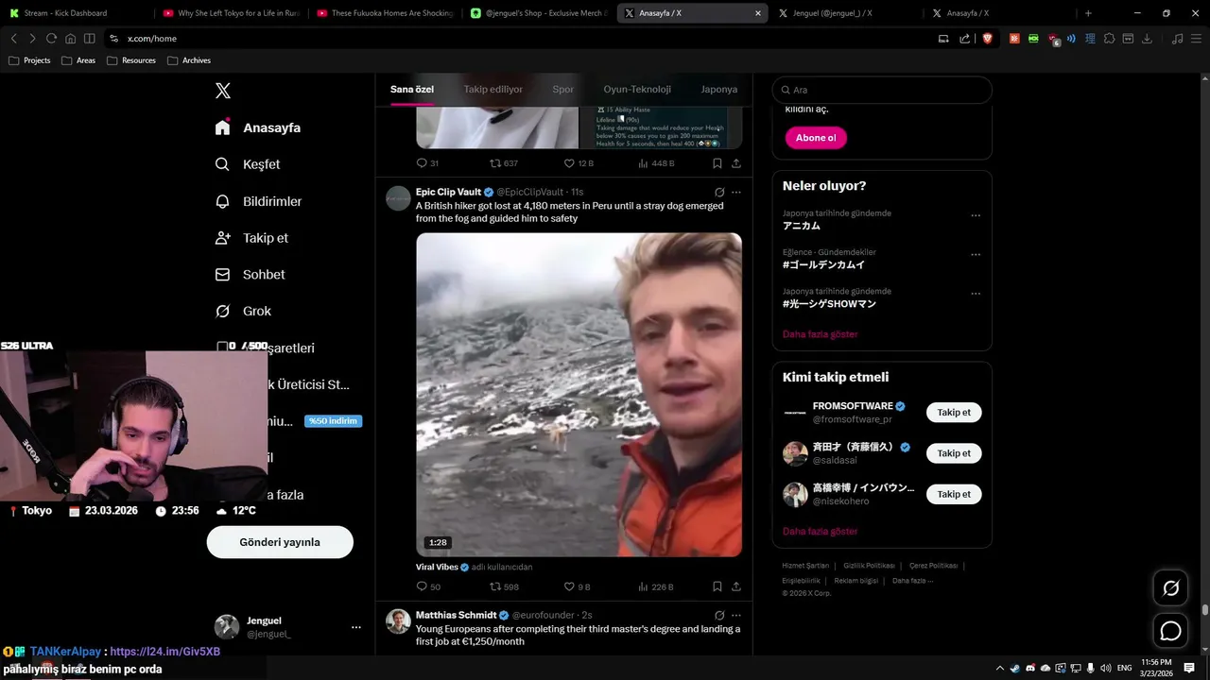Follow 斉田才 with Takip et
This screenshot has width=1210, height=680.
(x=954, y=453)
